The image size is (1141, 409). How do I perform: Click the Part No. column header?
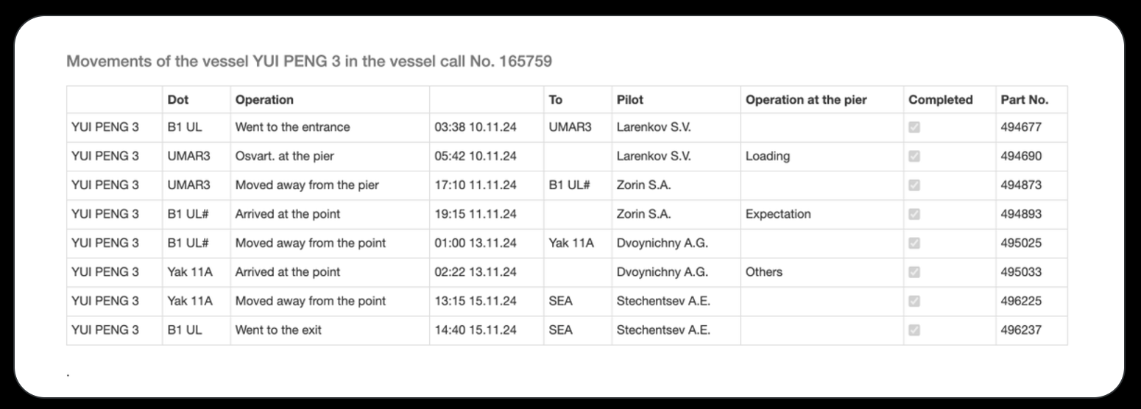1024,100
